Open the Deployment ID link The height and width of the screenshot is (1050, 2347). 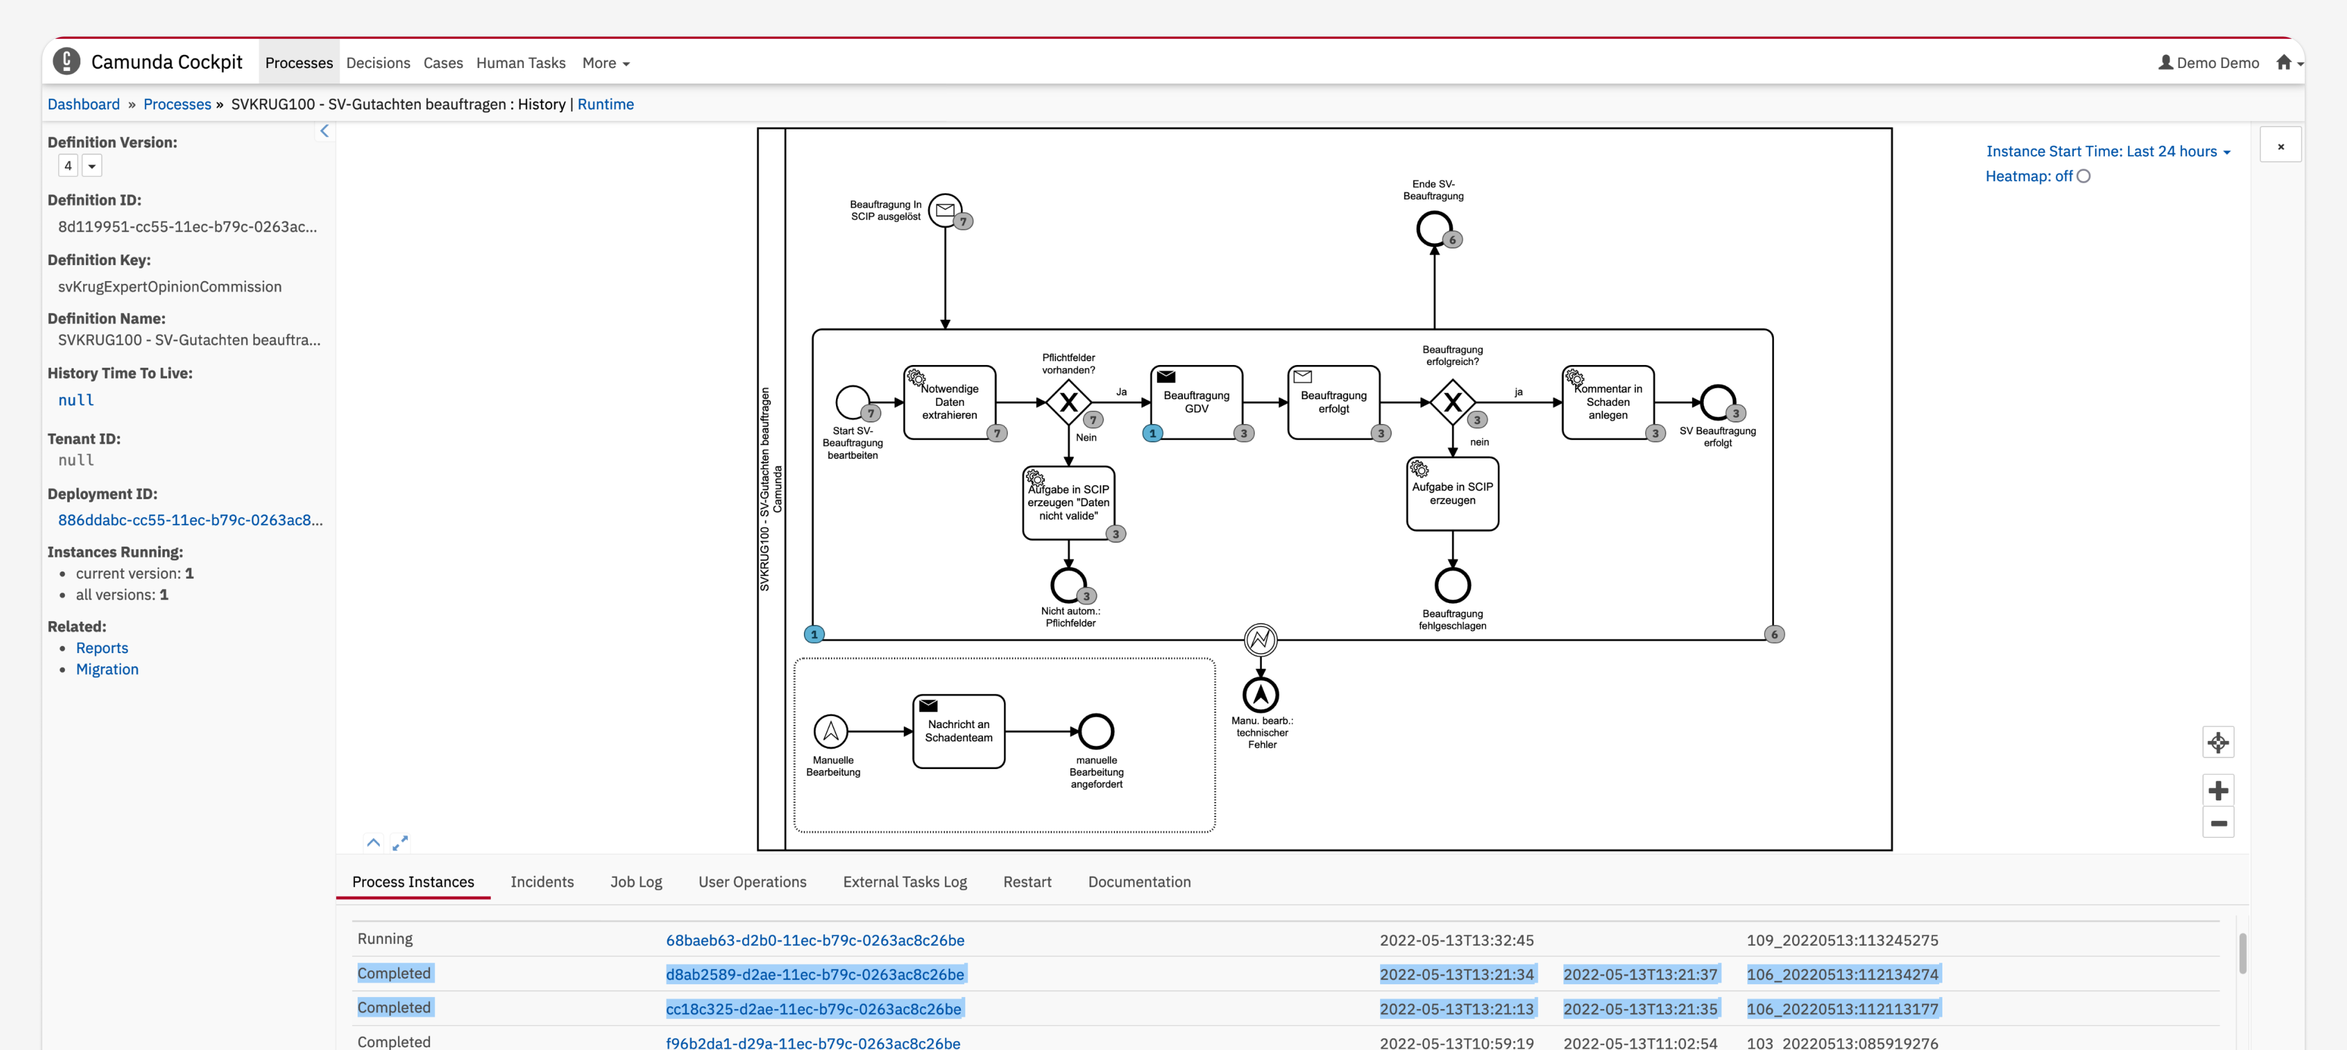tap(191, 520)
